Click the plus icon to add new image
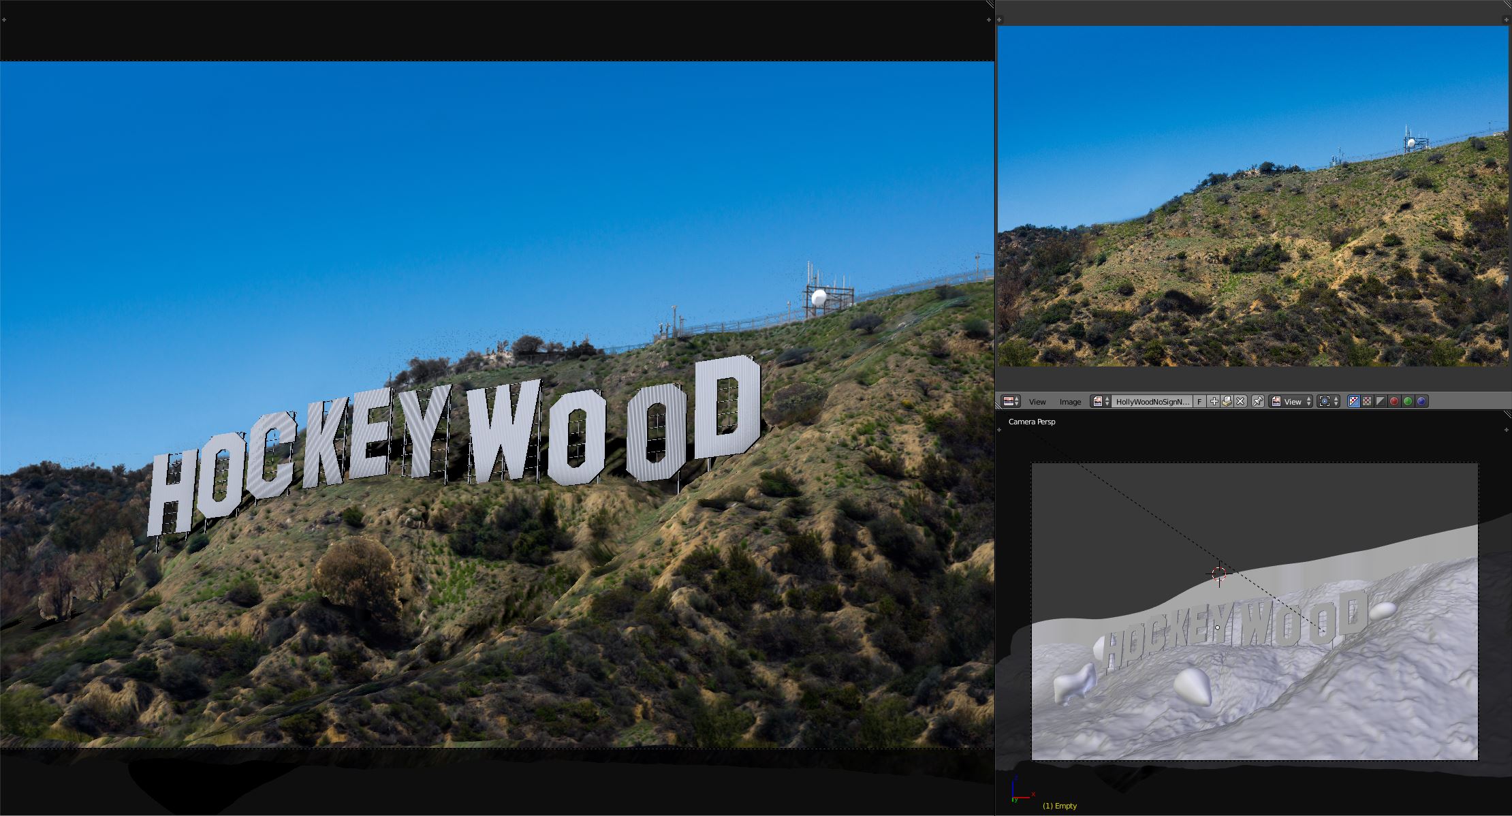This screenshot has height=816, width=1512. [1214, 402]
